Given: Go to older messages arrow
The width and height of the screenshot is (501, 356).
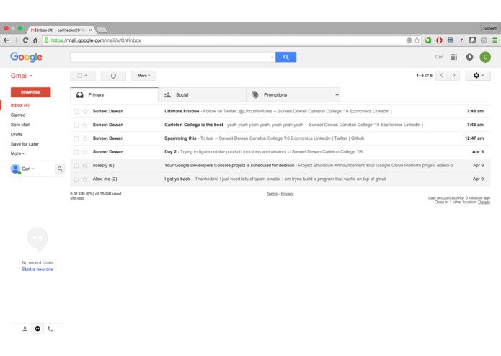Looking at the screenshot, I should tap(453, 76).
